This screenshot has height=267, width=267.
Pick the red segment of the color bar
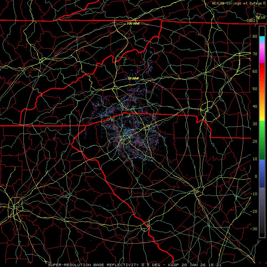(x=262, y=71)
